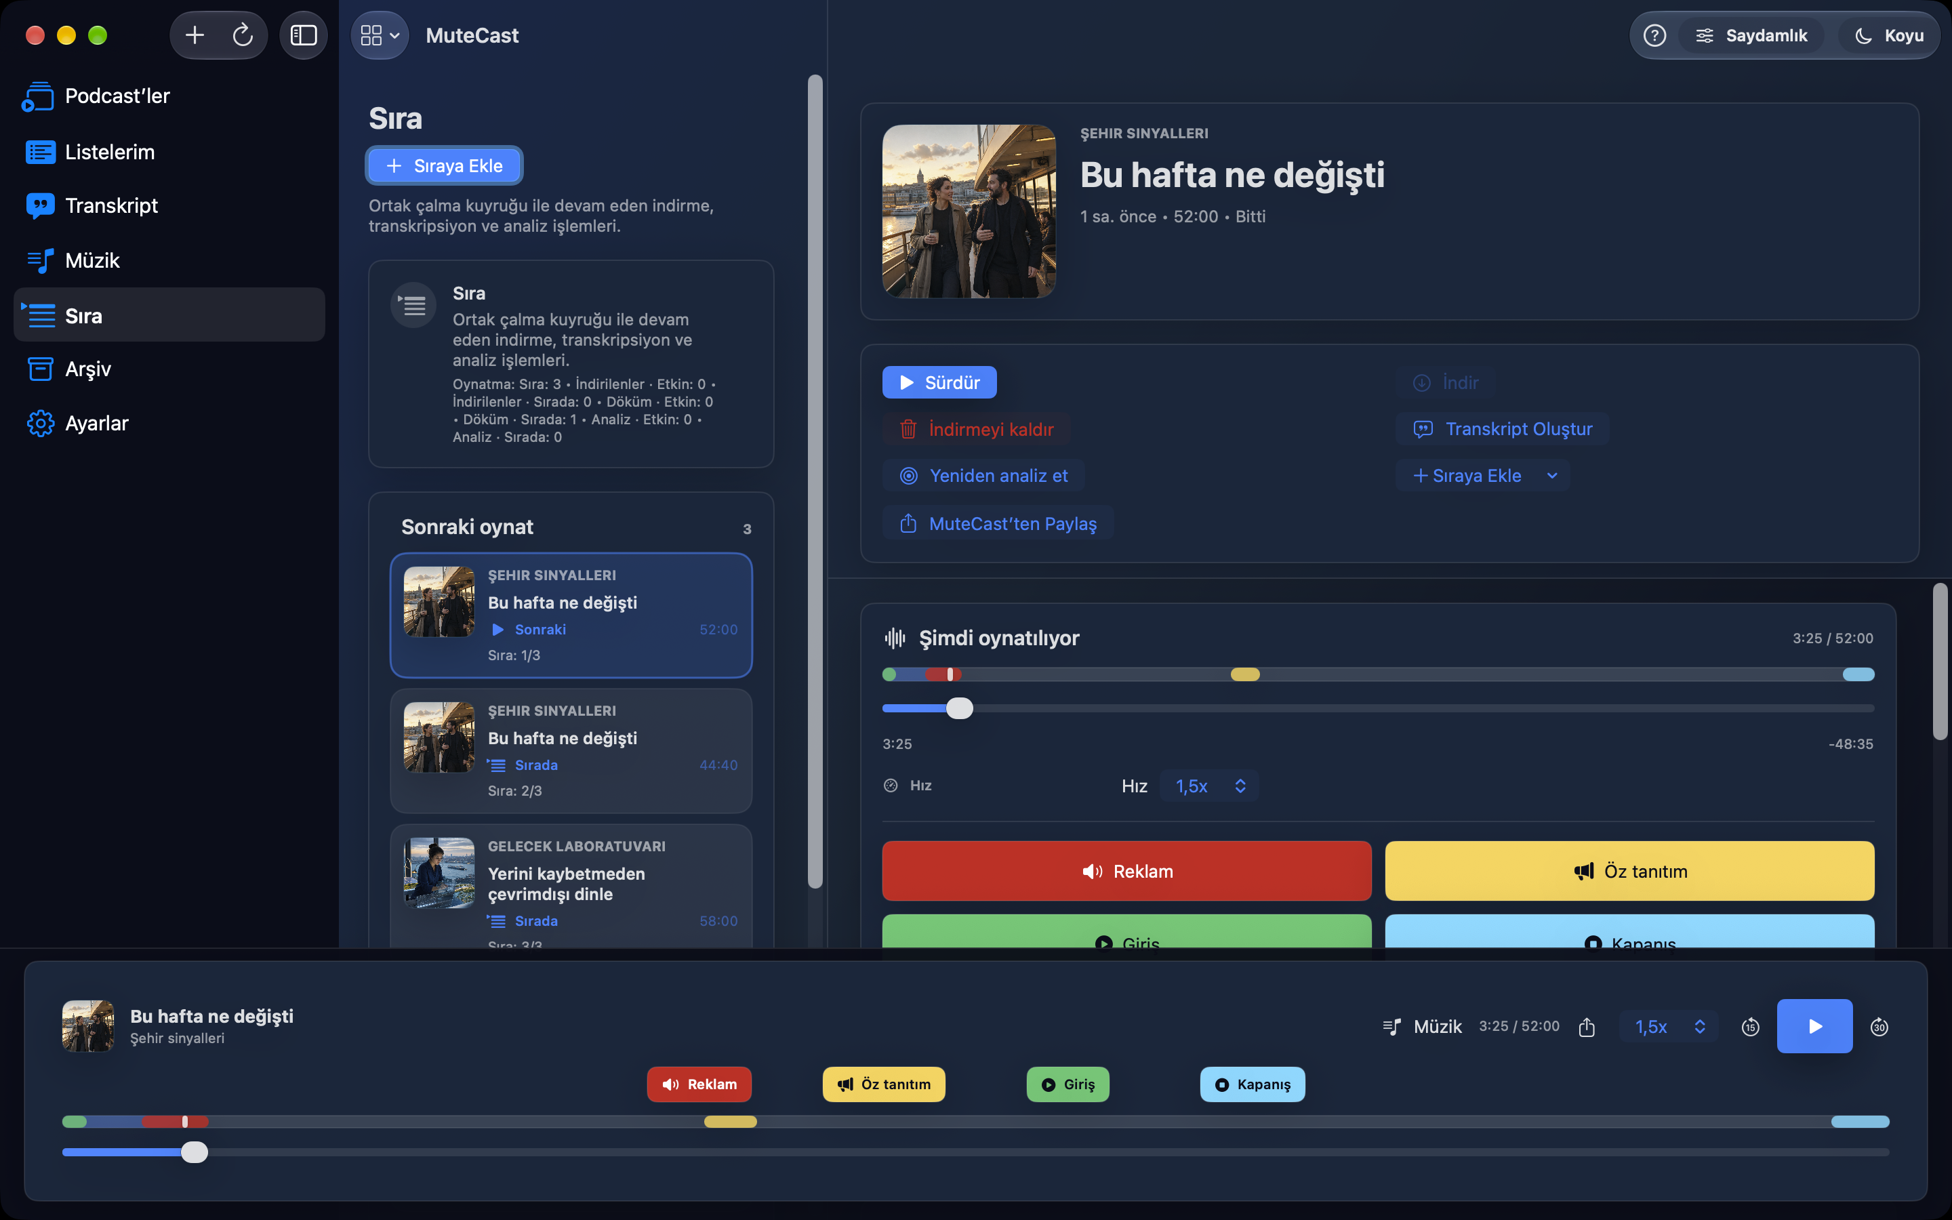Click the '-48:35' remaining time label
1952x1220 pixels.
(1850, 744)
